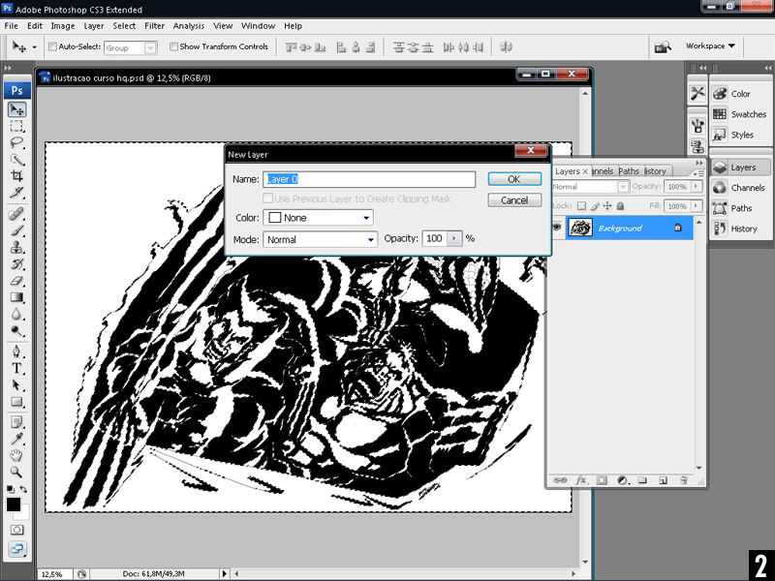Select the Move tool in the toolbox
This screenshot has width=775, height=581.
17,110
